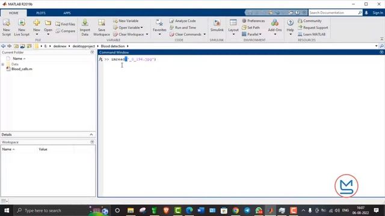Select 'desktopproject' in the address path

[84, 46]
